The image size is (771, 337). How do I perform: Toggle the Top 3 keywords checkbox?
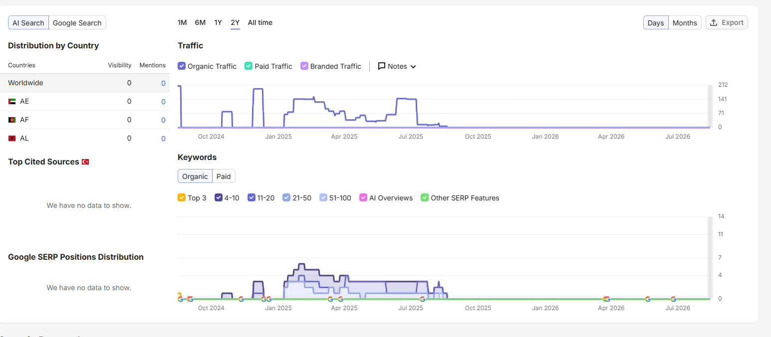(182, 197)
